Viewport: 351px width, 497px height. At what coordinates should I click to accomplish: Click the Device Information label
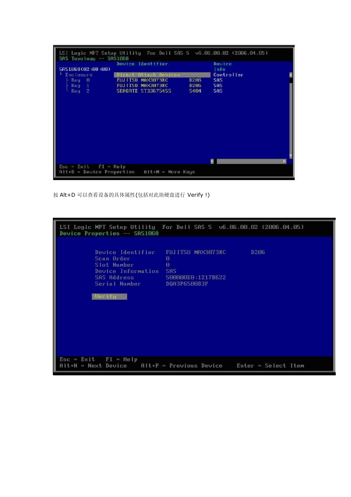[127, 271]
